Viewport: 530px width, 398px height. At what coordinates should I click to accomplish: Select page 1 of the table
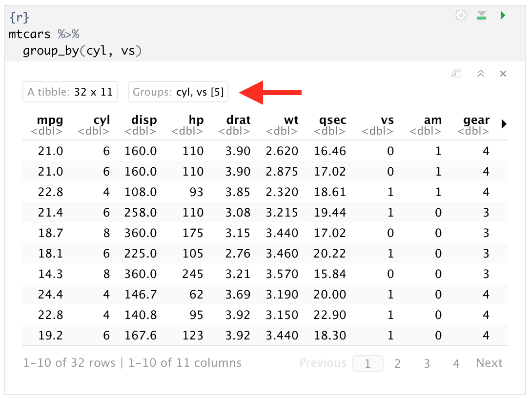[368, 363]
